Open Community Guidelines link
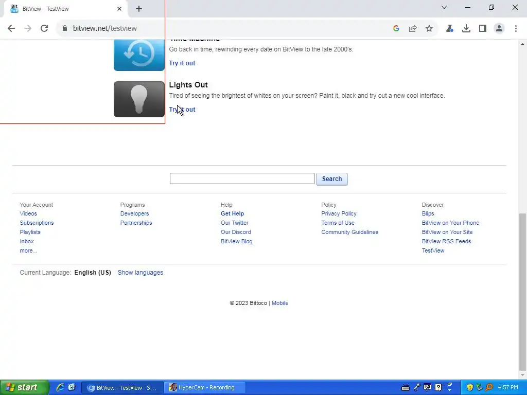 point(349,232)
